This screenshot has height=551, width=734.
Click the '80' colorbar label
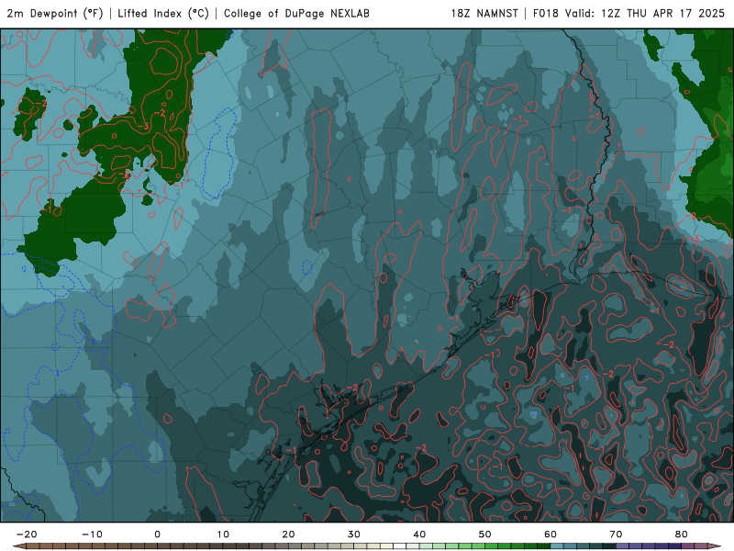click(682, 534)
